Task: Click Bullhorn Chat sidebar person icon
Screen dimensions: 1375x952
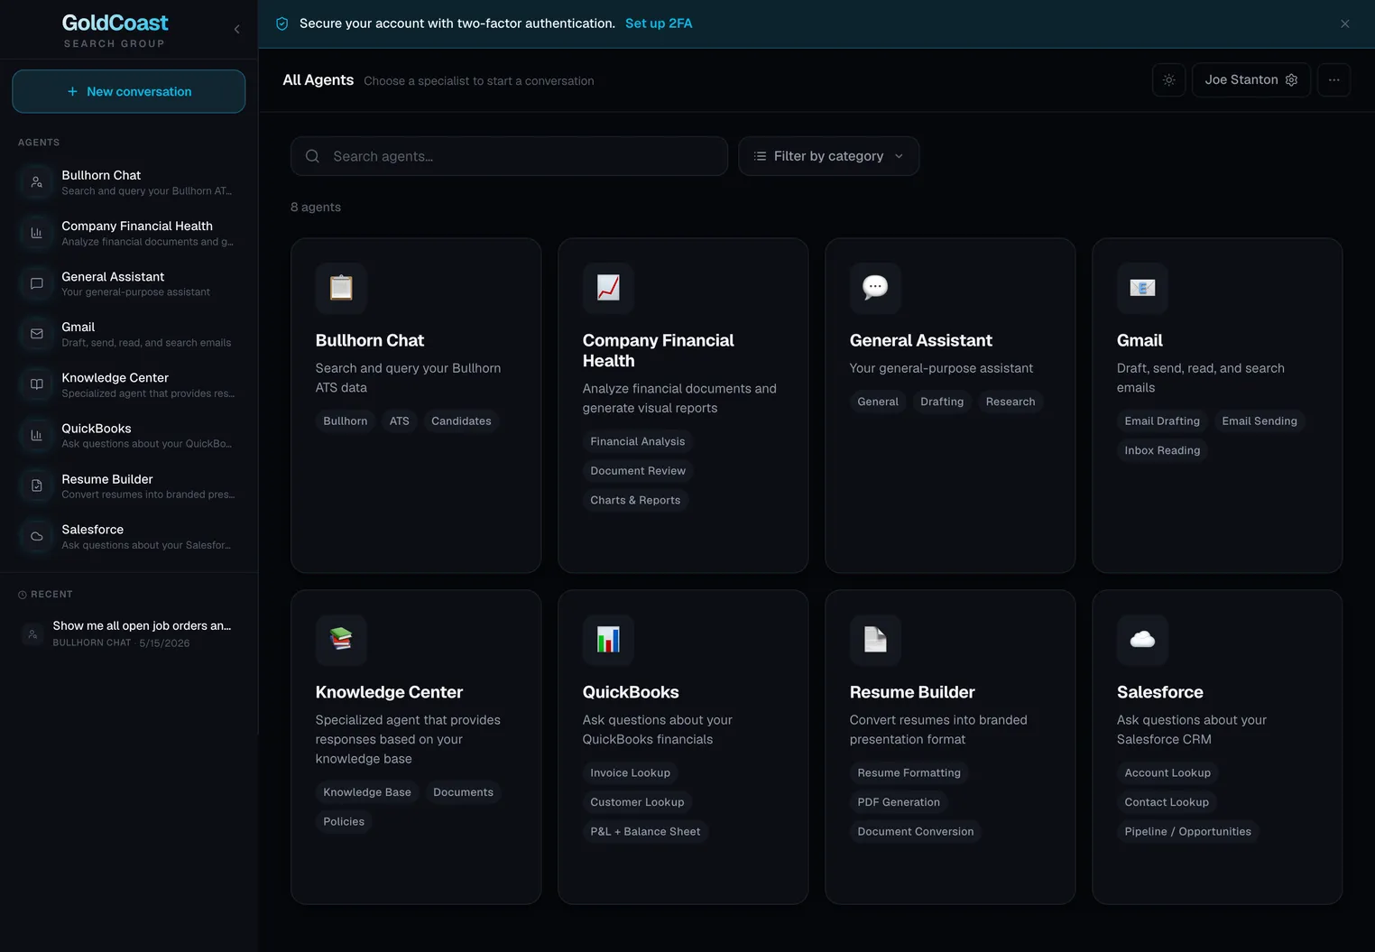Action: coord(37,182)
